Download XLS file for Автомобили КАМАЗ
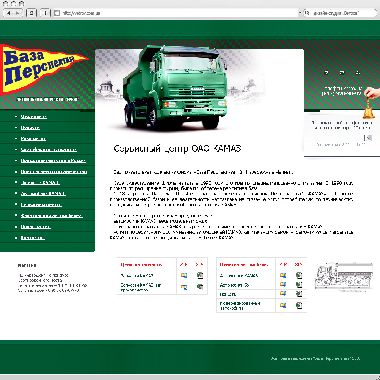Image resolution: width=380 pixels, height=380 pixels. [299, 275]
